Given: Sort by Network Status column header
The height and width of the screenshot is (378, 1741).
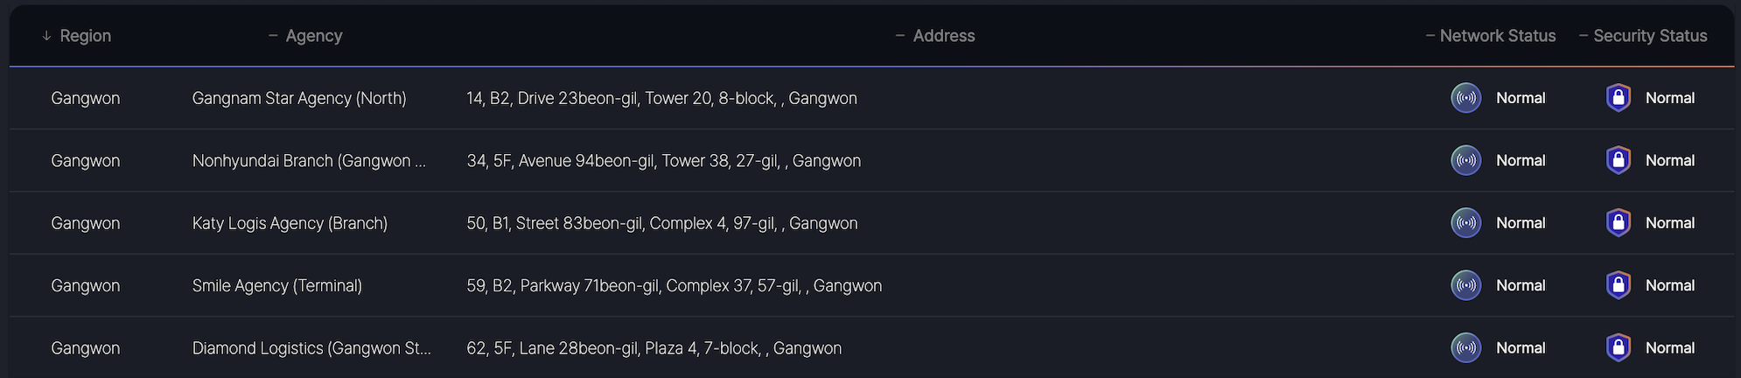Looking at the screenshot, I should 1497,36.
